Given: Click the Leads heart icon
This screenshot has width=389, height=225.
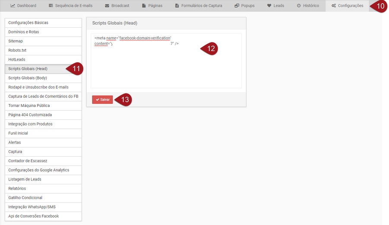Looking at the screenshot, I should (x=269, y=6).
